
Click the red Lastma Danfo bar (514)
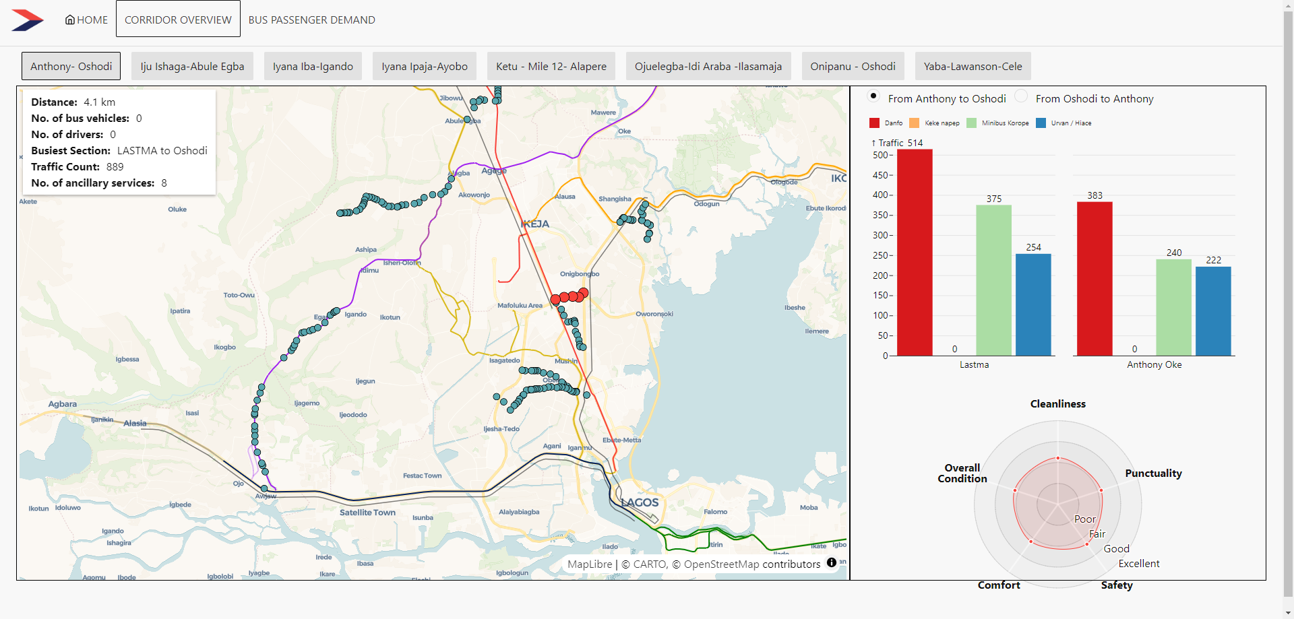pos(915,253)
